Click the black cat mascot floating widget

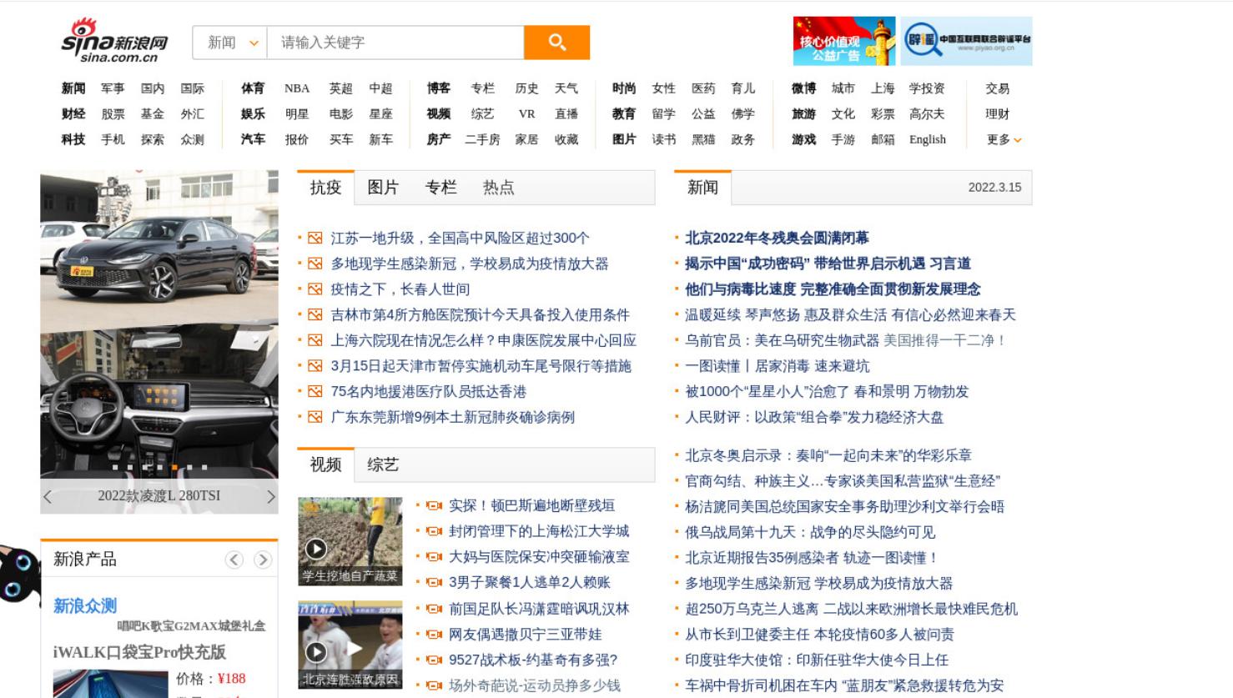(18, 575)
